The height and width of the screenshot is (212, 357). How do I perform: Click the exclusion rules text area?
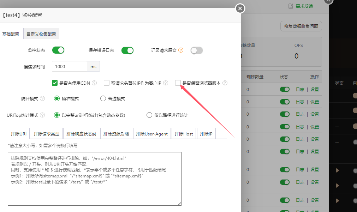(94, 178)
